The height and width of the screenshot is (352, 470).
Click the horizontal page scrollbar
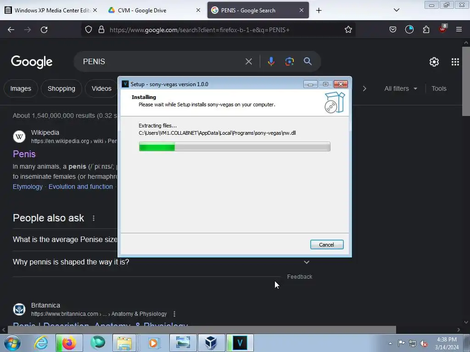(202, 330)
